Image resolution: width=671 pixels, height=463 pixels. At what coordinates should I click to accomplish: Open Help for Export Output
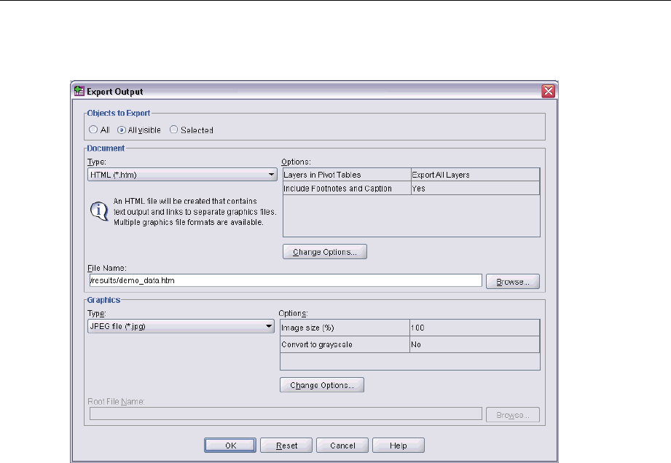point(399,446)
